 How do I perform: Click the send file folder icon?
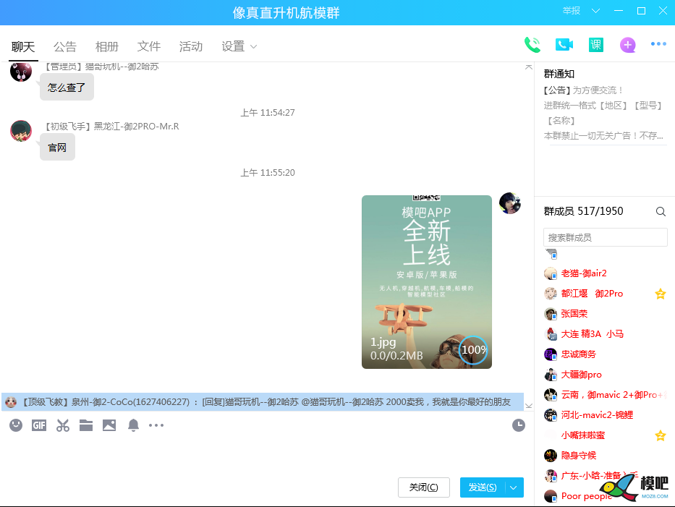pyautogui.click(x=86, y=425)
